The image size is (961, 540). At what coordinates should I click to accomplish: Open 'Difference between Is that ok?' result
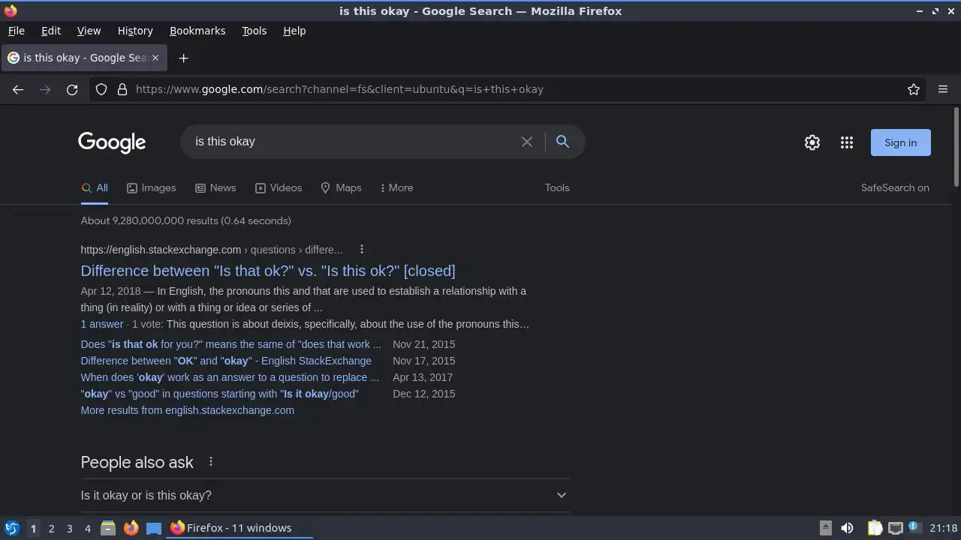click(268, 271)
